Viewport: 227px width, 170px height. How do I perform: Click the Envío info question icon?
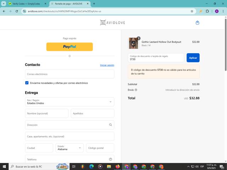point(136,90)
